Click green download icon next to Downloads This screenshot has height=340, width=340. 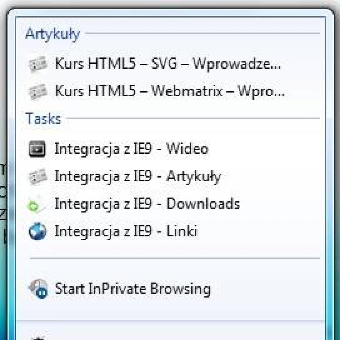[x=37, y=204]
